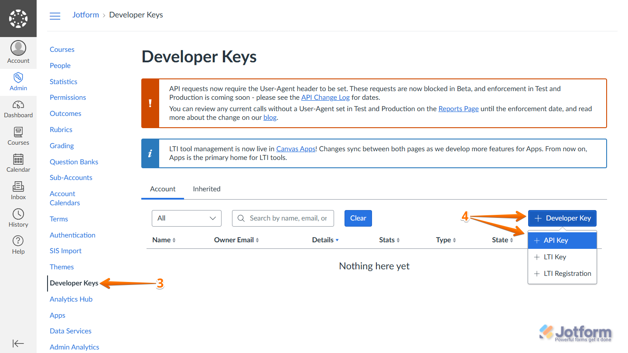Open Courses in the global navigation bar
The image size is (628, 353).
click(18, 136)
